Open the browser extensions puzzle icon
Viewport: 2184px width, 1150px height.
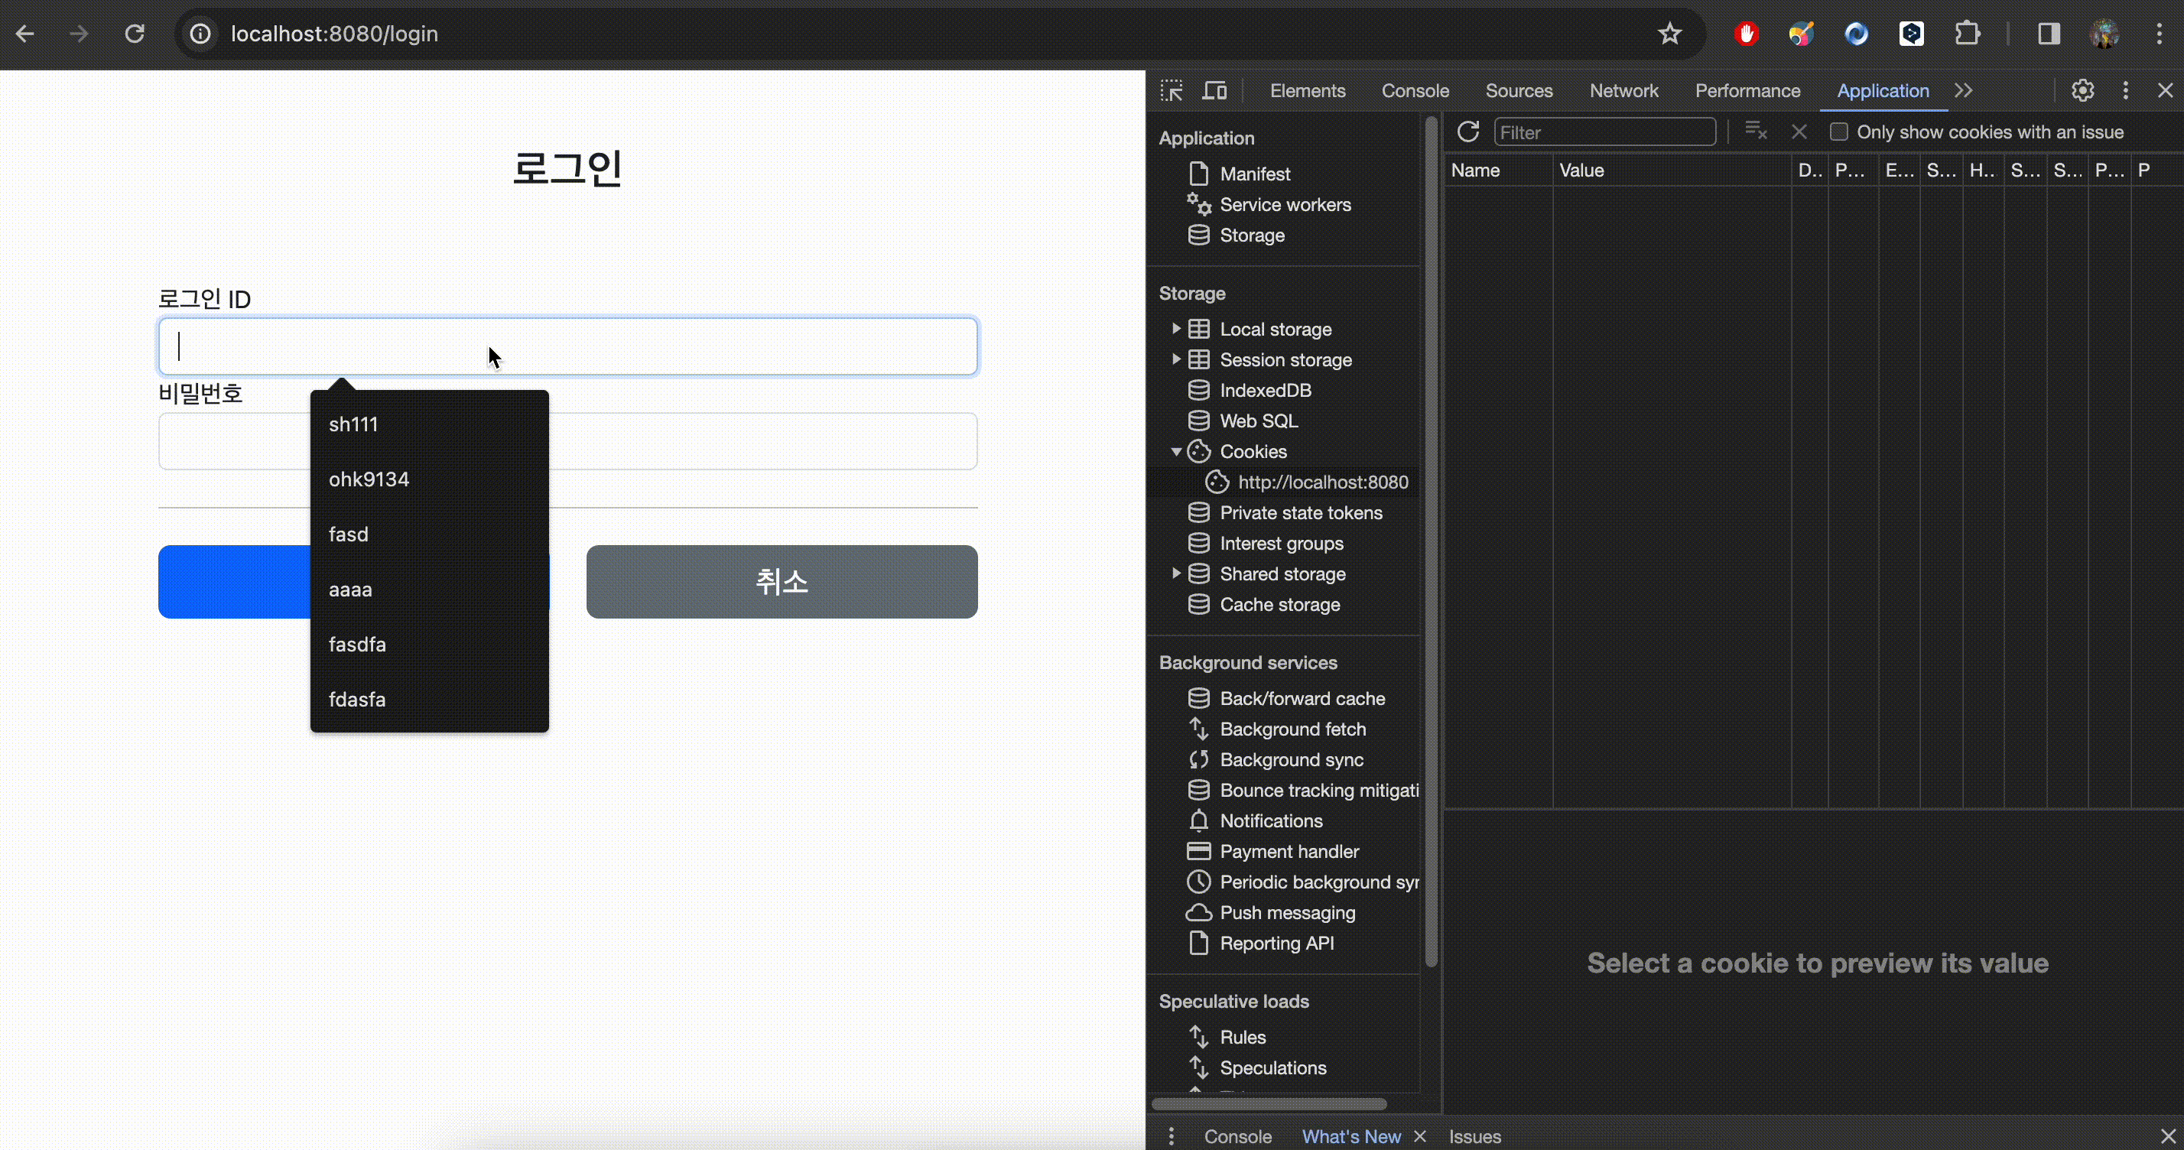point(1967,34)
